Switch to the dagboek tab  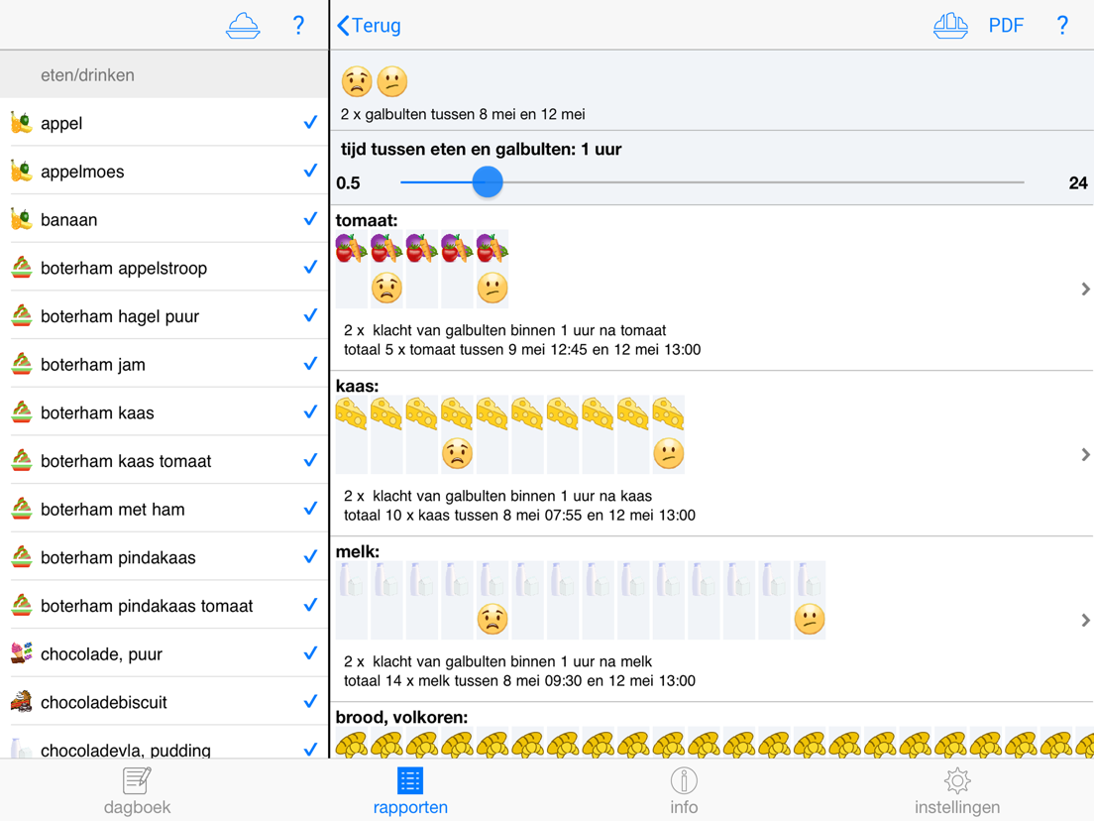(137, 791)
